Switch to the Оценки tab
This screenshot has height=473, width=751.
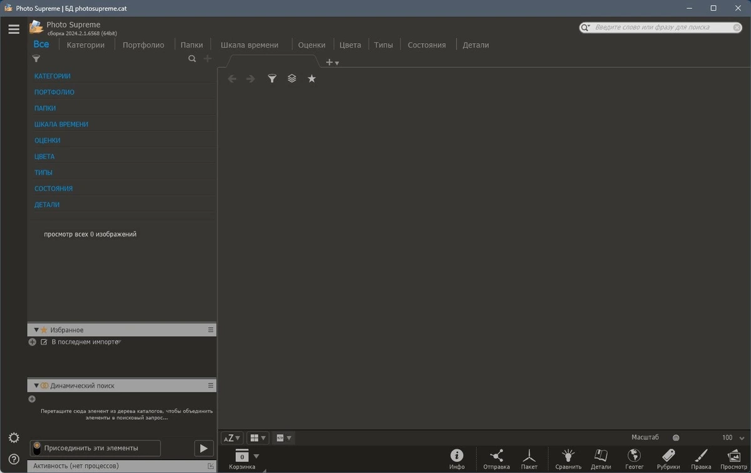click(312, 45)
